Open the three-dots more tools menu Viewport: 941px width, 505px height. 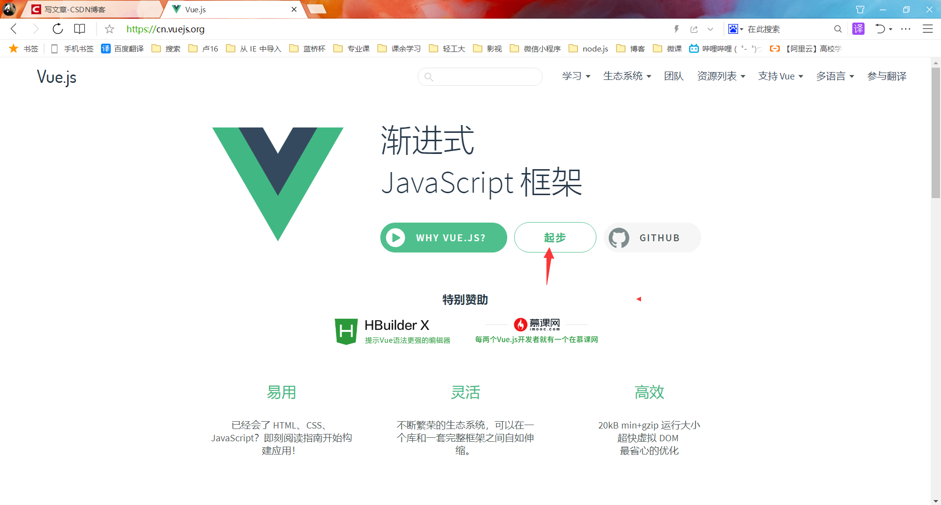pos(906,29)
